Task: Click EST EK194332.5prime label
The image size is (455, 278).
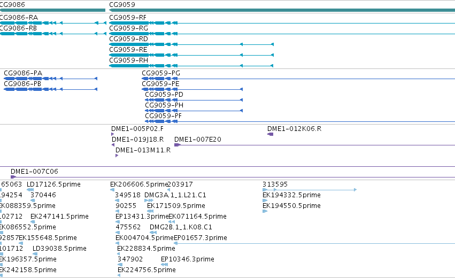Action: tap(291, 195)
